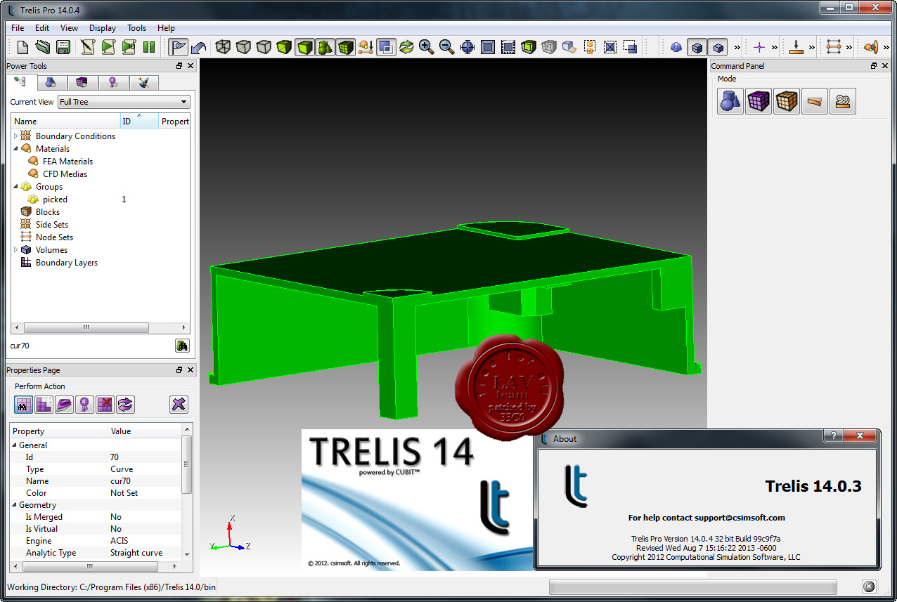The width and height of the screenshot is (897, 602).
Task: Select orange Analysis Groups cube in Command Panel
Action: 787,102
